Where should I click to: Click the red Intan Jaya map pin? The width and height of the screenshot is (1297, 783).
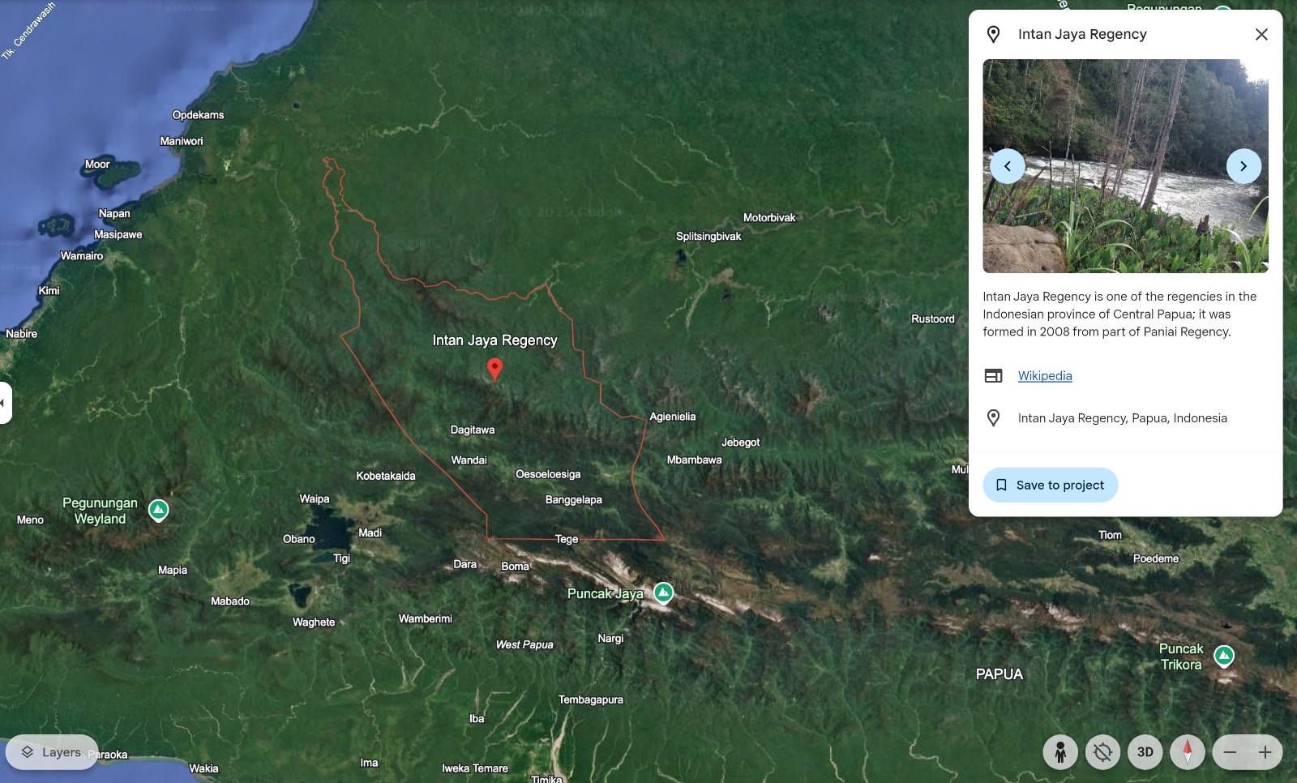pyautogui.click(x=494, y=369)
